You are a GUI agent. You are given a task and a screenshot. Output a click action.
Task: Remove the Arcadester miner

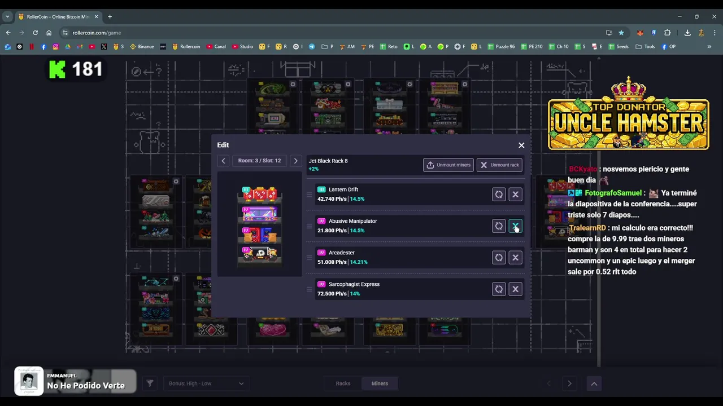coord(515,258)
